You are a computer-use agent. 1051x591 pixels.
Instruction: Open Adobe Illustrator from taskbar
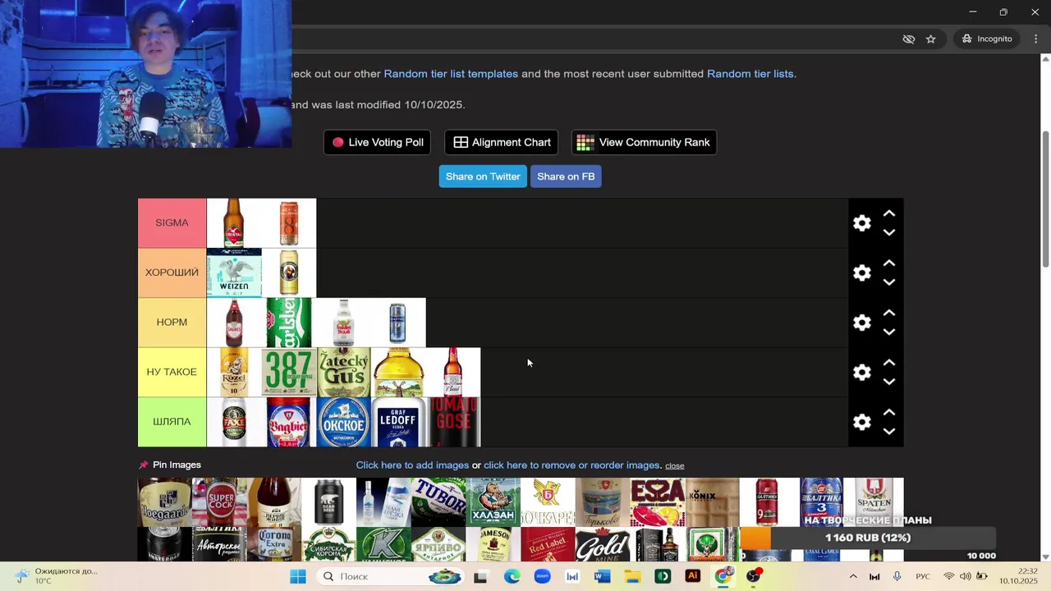(x=692, y=576)
